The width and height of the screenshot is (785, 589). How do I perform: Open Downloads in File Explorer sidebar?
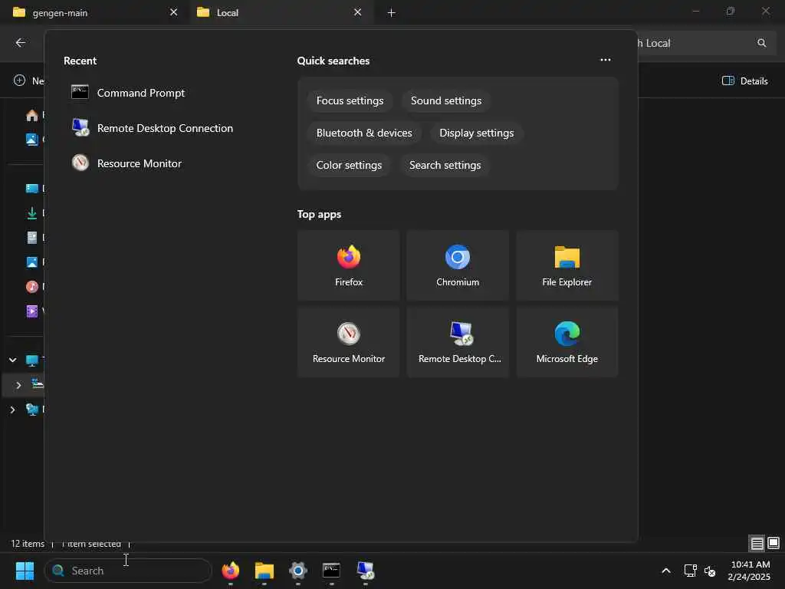tap(32, 213)
